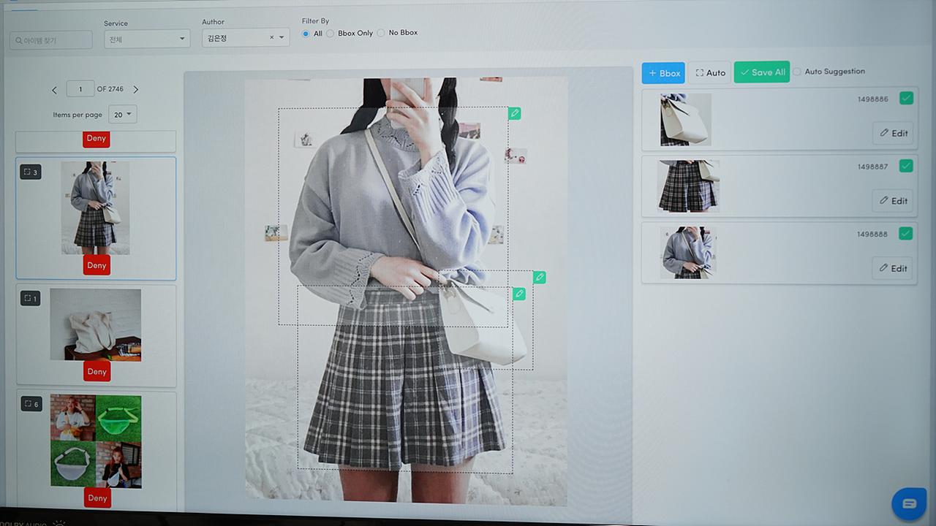936x526 pixels.
Task: Click the green Save All button
Action: point(762,72)
